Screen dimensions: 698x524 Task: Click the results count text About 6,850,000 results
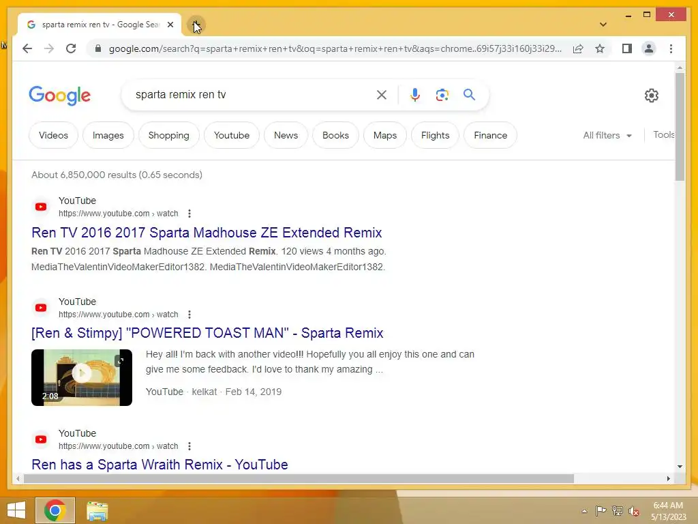pos(117,175)
